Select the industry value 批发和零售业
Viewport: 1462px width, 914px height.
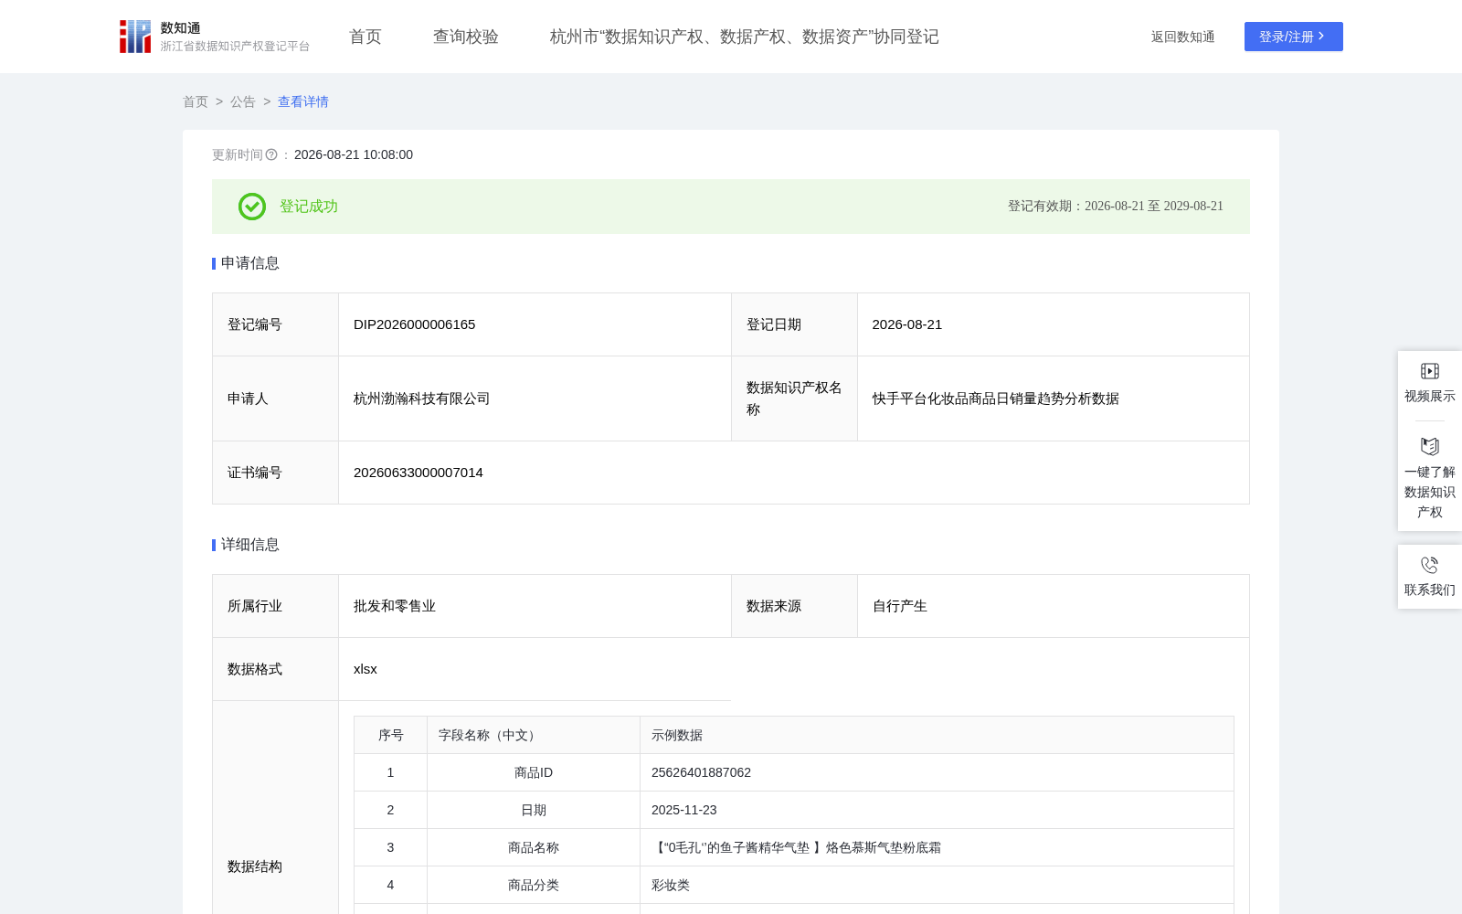click(x=395, y=606)
